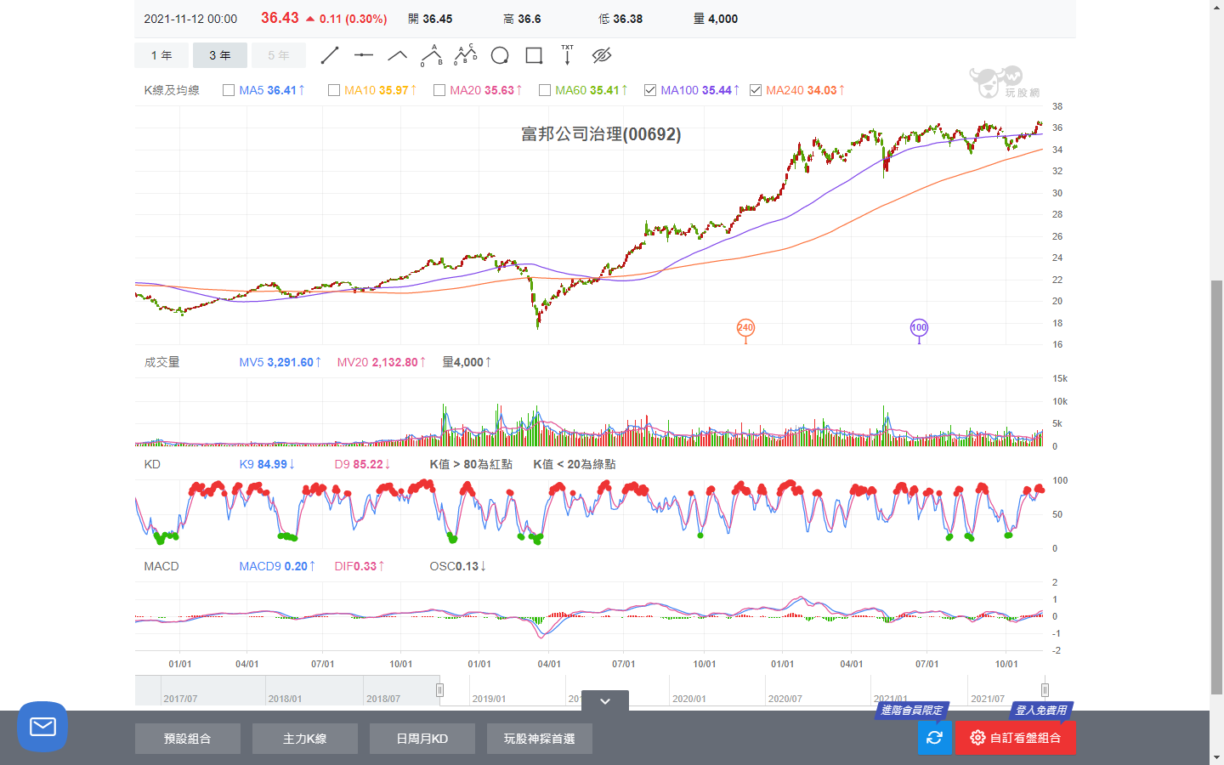The image size is (1224, 765).
Task: Grab the left handle of date range slider
Action: [x=439, y=690]
